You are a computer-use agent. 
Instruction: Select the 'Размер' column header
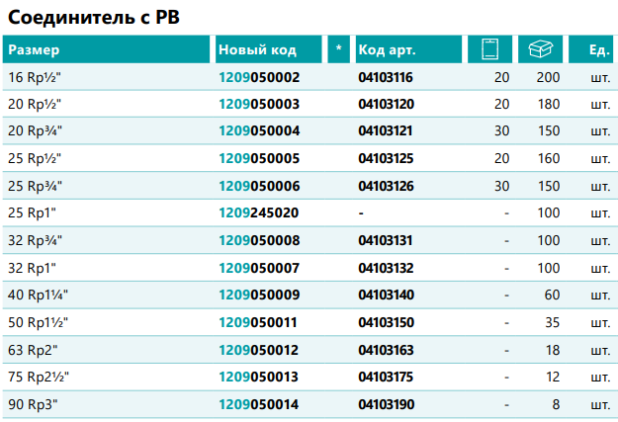tap(106, 49)
